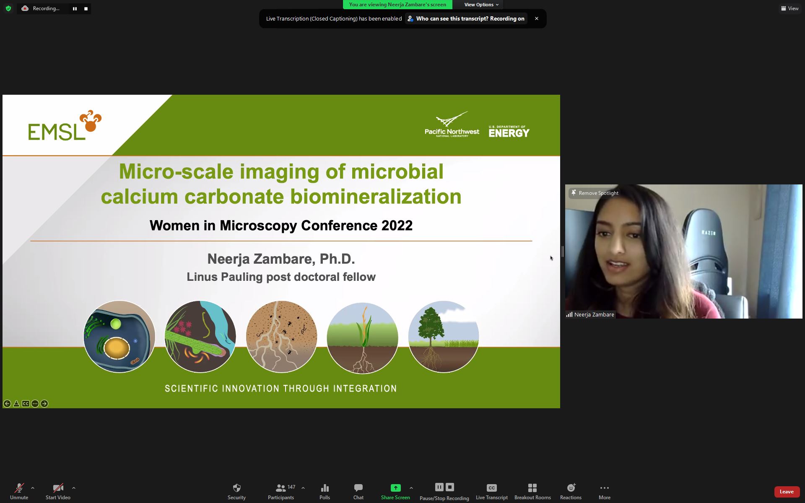Click the signal strength bars on Neerja's video
The width and height of the screenshot is (805, 503).
tap(569, 314)
